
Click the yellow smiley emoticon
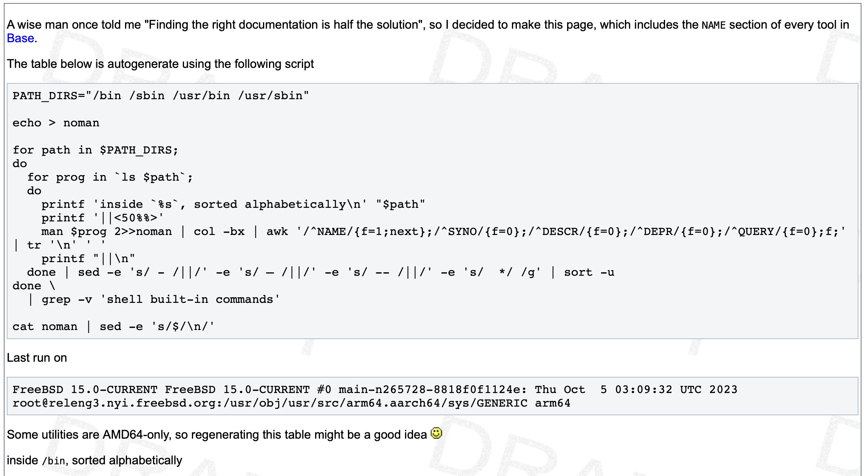436,433
